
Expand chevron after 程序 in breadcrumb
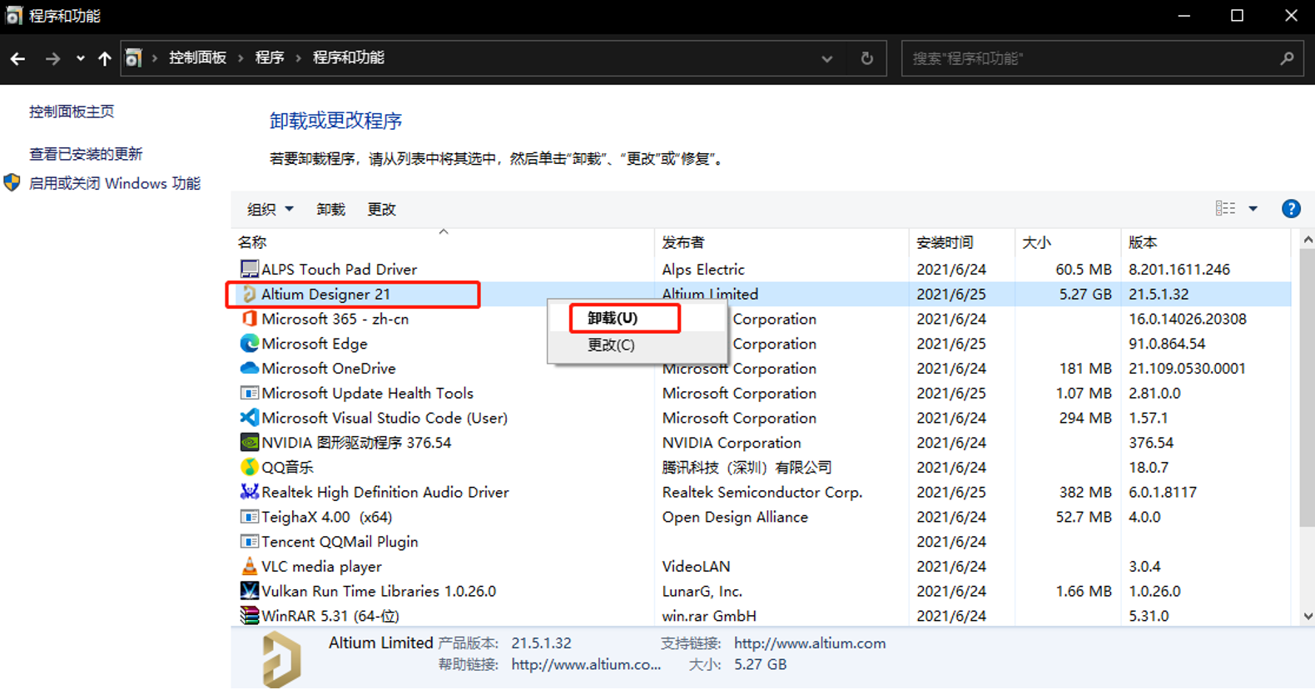coord(298,58)
